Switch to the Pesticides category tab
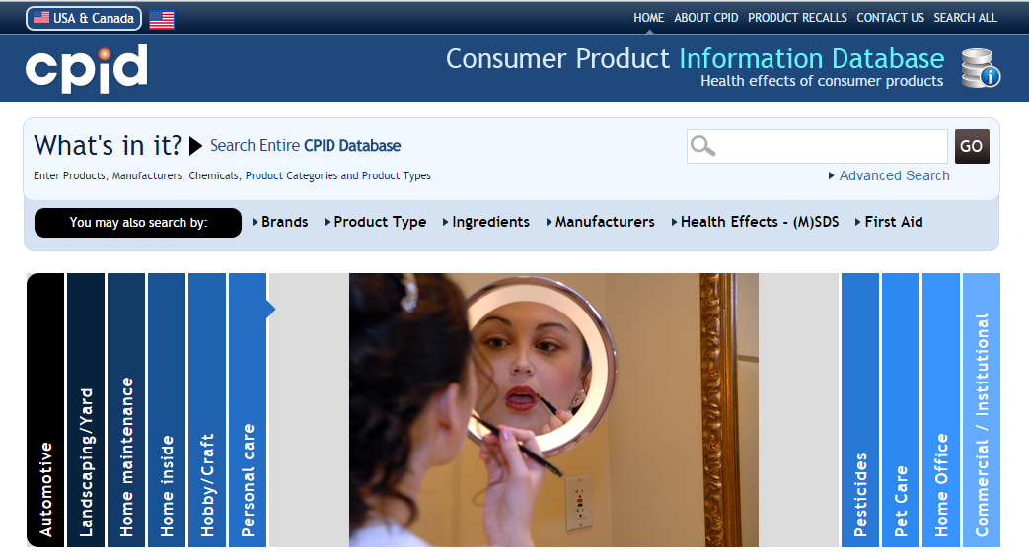Screen dimensions: 1029x557 coord(859,410)
